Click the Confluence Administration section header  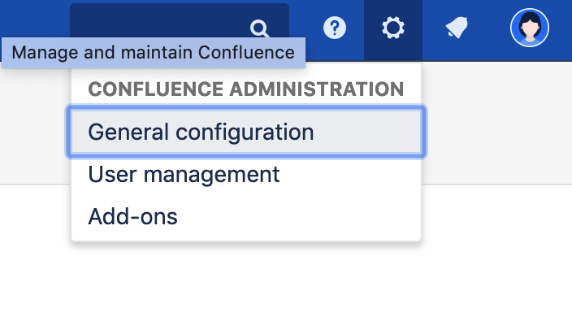point(245,89)
